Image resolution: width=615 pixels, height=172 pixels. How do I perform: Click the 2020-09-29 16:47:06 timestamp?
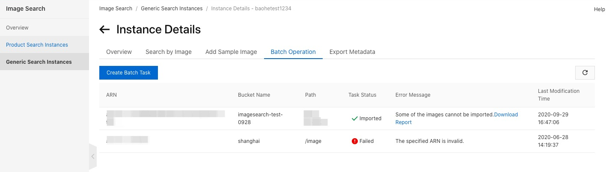click(x=553, y=119)
